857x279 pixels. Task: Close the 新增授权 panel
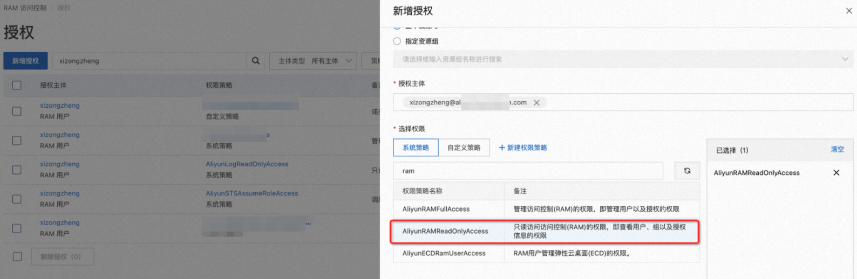[848, 11]
